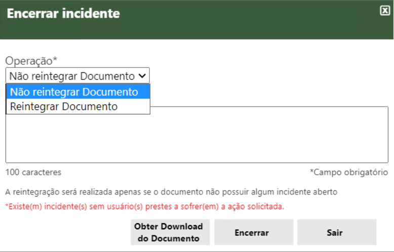Click the A reintegração será realizada message
The width and height of the screenshot is (394, 252).
coord(171,192)
